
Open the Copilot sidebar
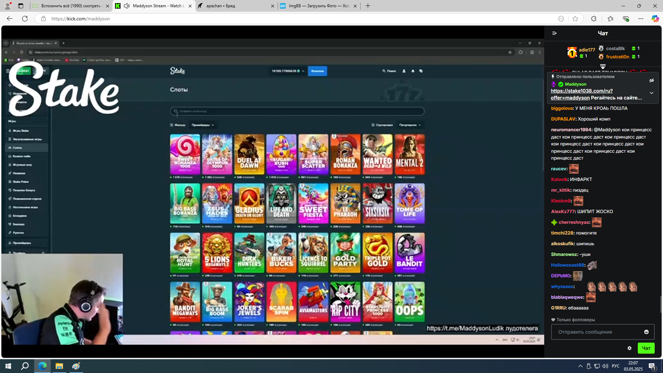point(655,19)
